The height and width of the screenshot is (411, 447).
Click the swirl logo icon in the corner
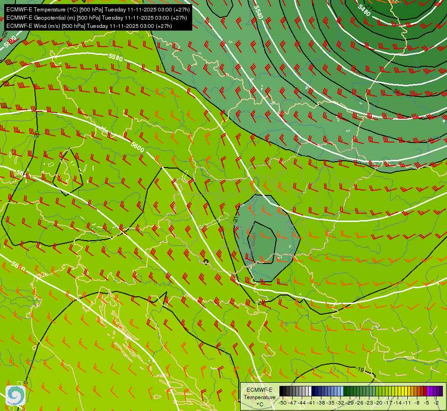coord(16,395)
